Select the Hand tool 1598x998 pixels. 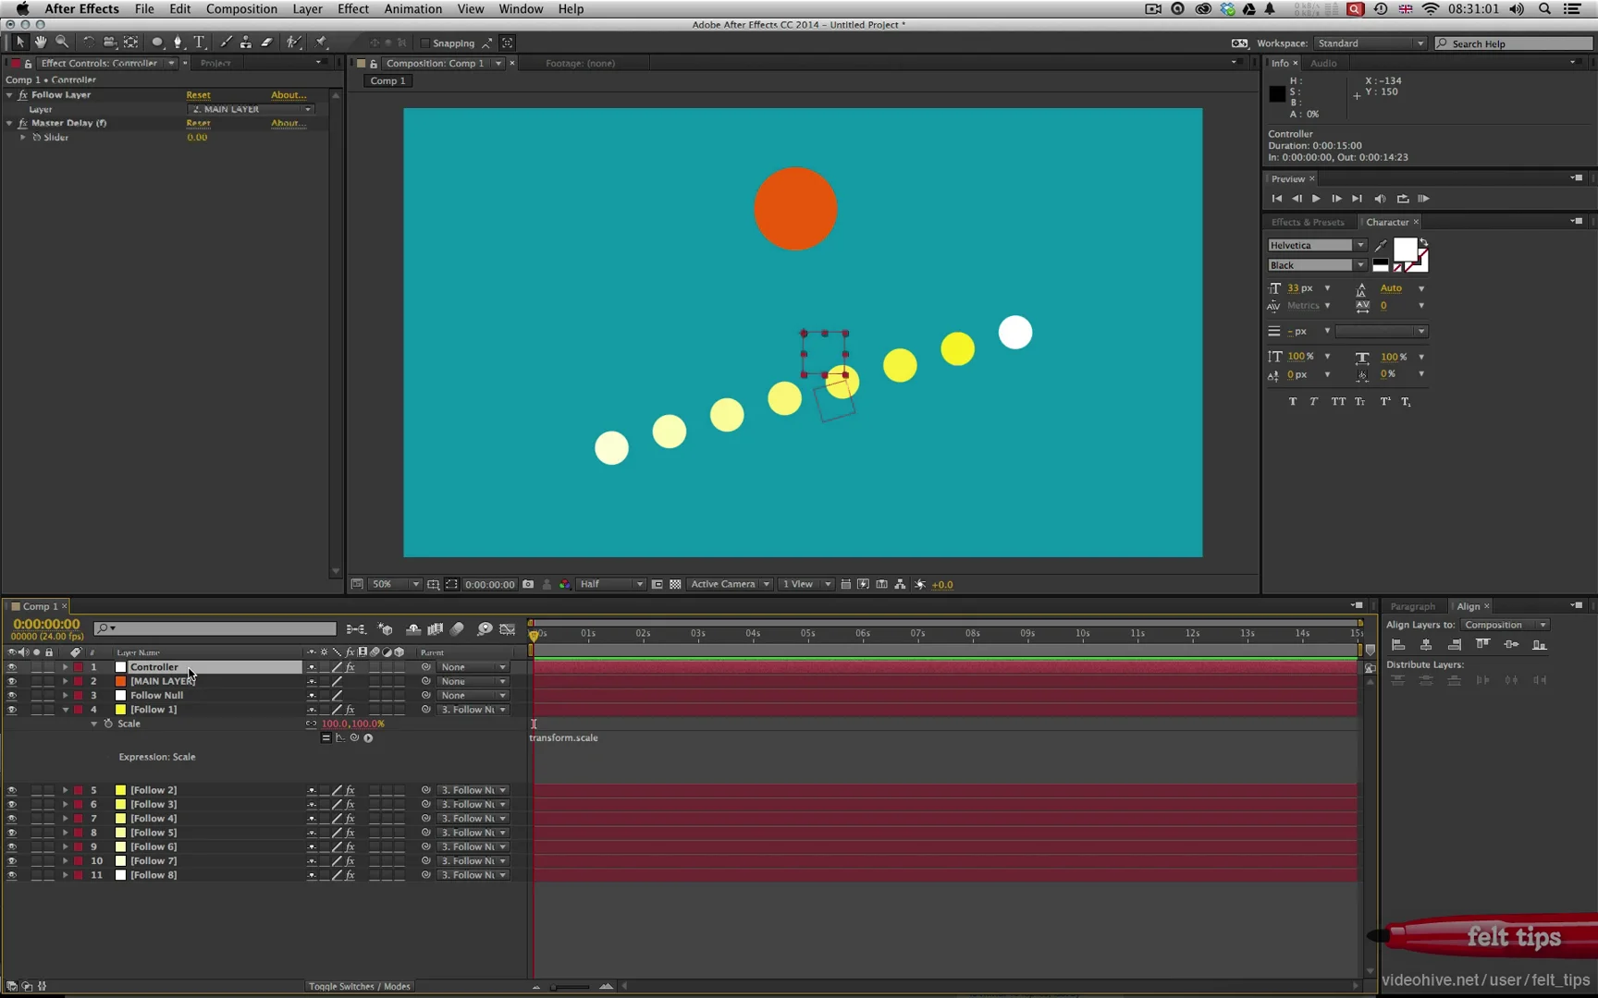coord(41,42)
